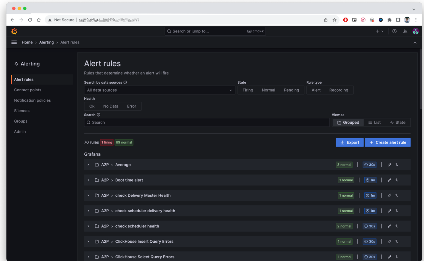Filter by No Data health
Viewport: 424px width, 261px height.
coord(111,106)
